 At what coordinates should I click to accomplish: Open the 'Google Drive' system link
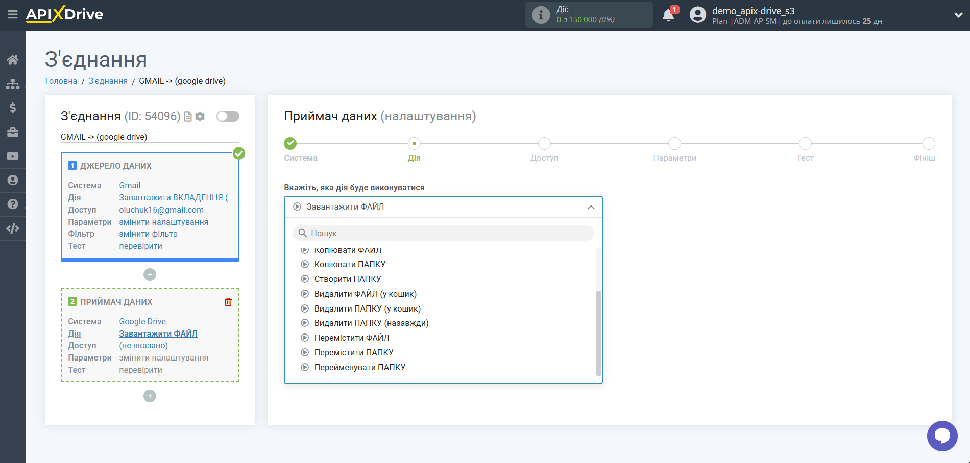[x=142, y=322]
